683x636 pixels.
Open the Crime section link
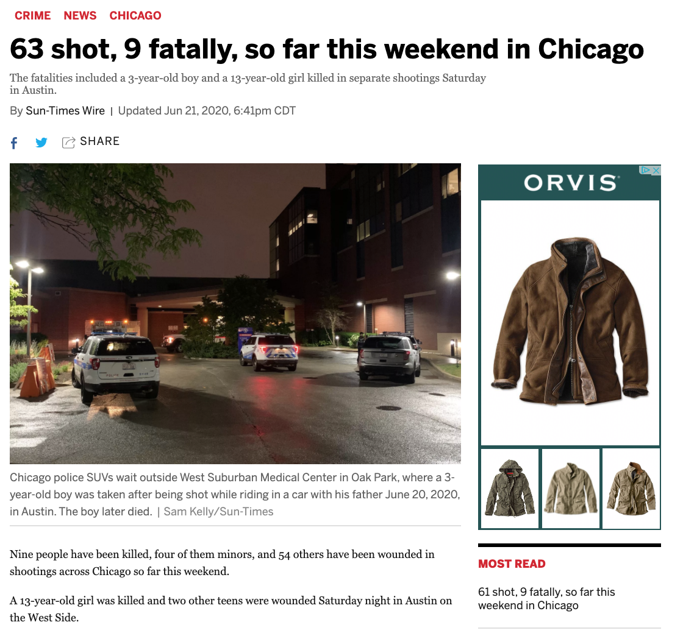tap(33, 16)
